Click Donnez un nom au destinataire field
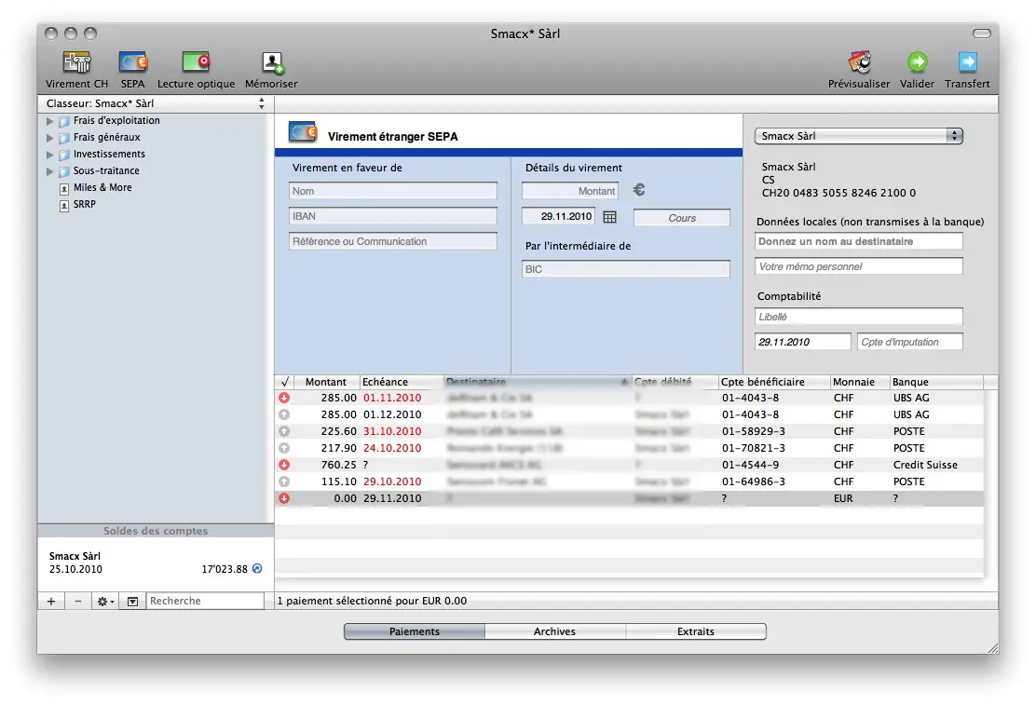This screenshot has height=705, width=1036. pyautogui.click(x=858, y=241)
